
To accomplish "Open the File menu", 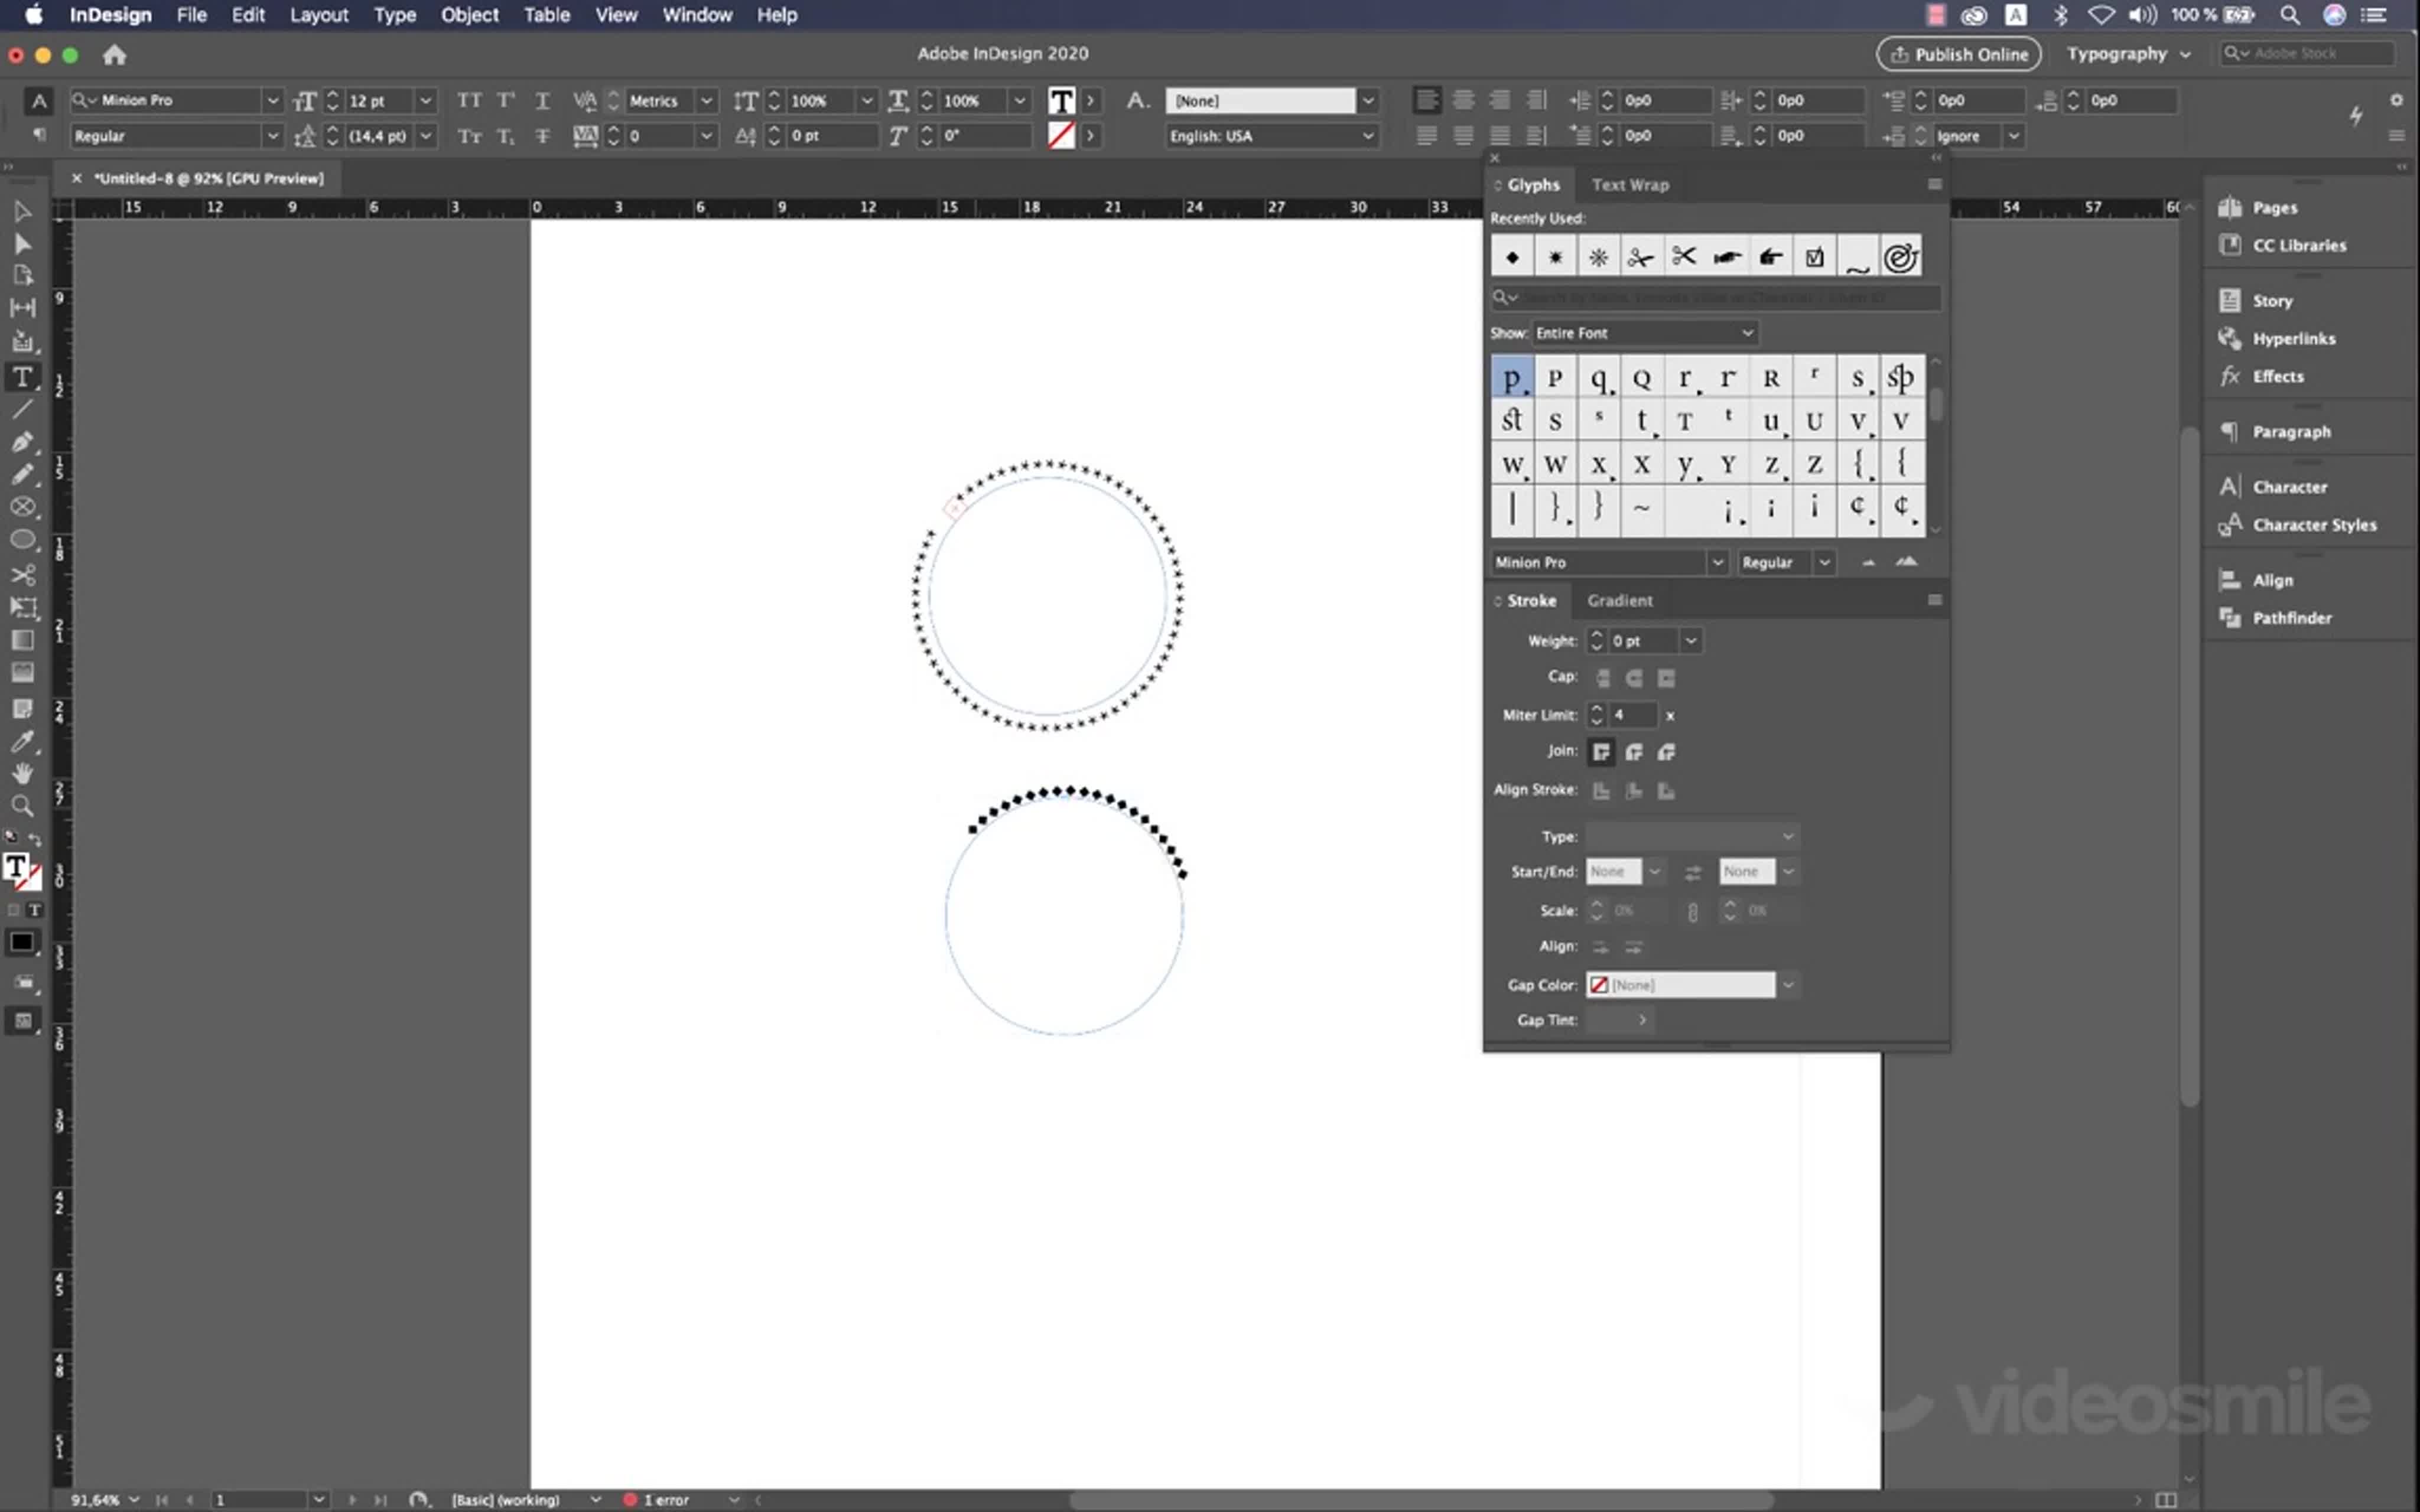I will 191,15.
